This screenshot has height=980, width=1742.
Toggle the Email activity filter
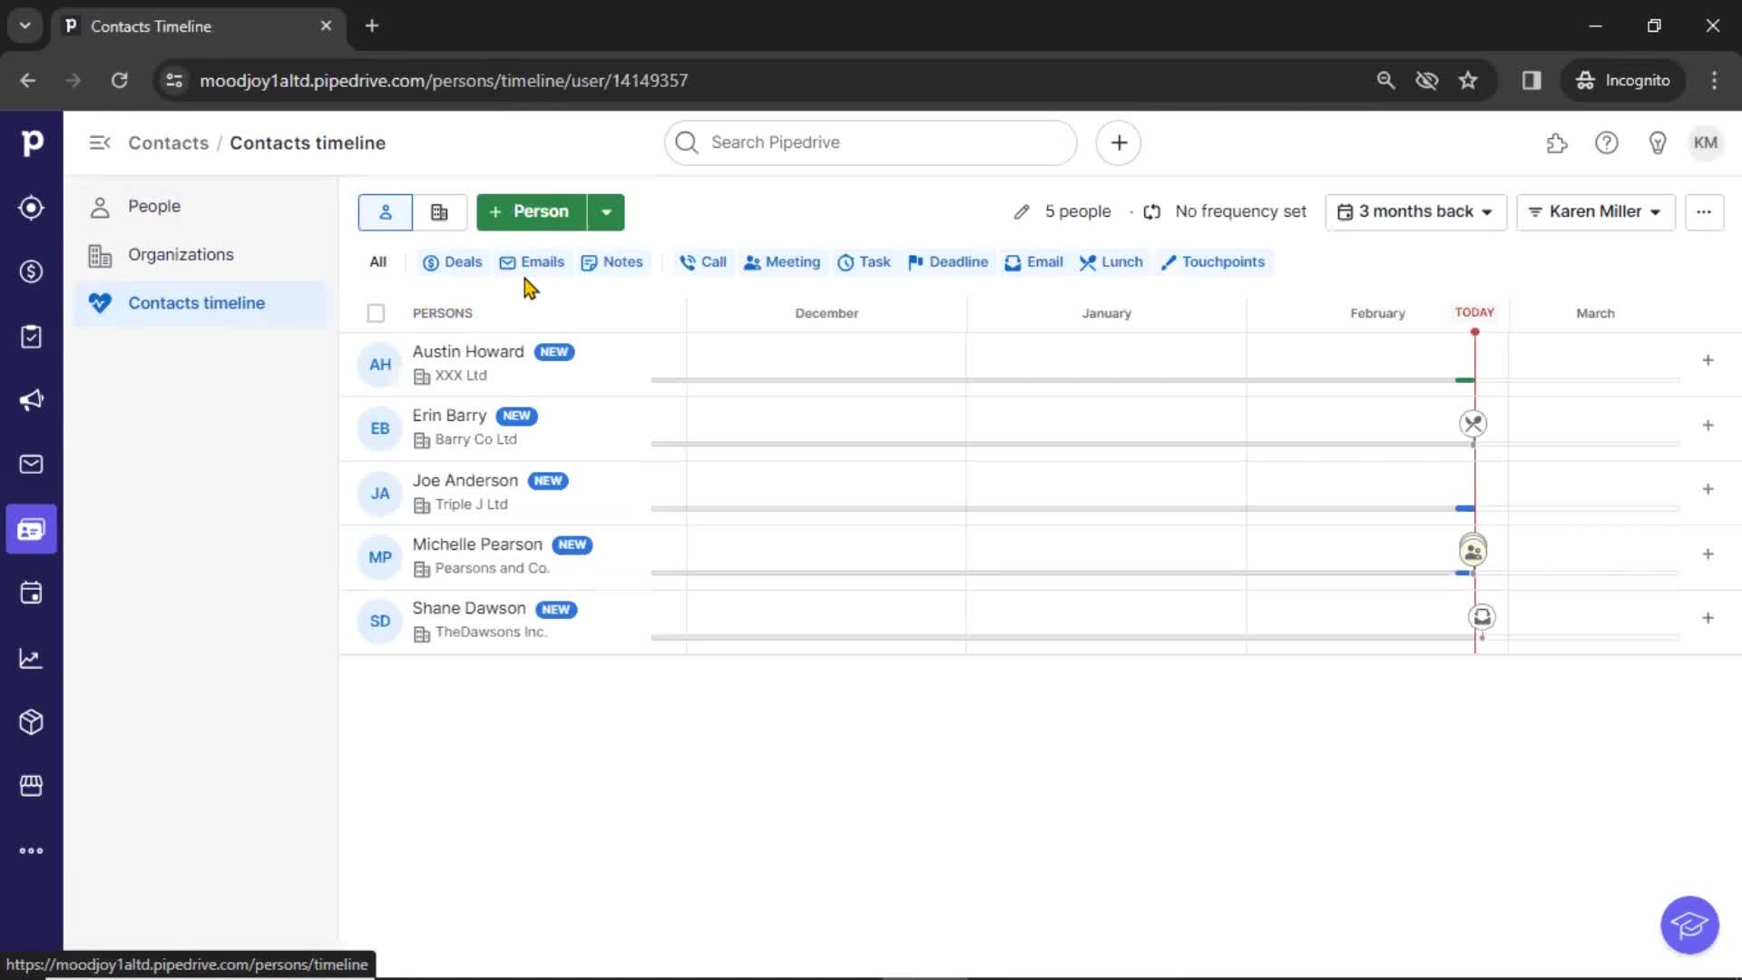pyautogui.click(x=1033, y=262)
